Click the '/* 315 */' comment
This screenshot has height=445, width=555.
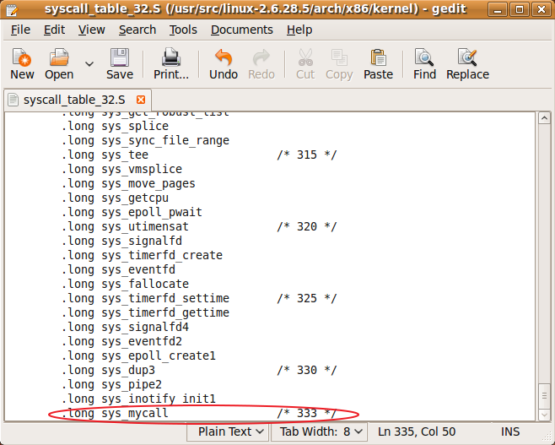tap(306, 155)
